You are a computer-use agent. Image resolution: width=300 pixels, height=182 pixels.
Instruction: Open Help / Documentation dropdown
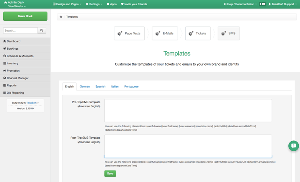[240, 4]
